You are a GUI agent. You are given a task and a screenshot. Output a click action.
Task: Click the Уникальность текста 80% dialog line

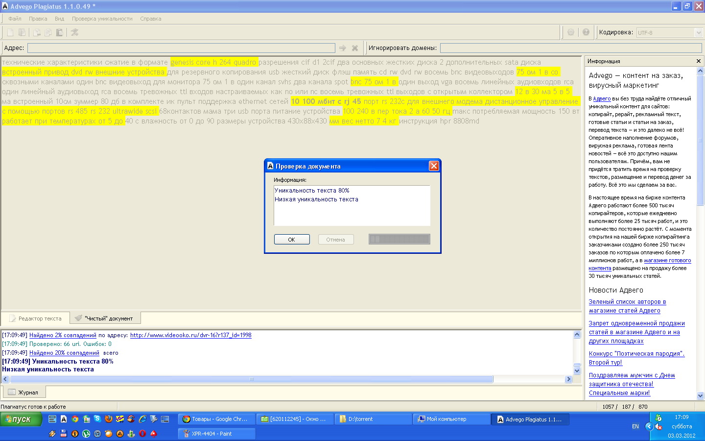[x=312, y=191]
